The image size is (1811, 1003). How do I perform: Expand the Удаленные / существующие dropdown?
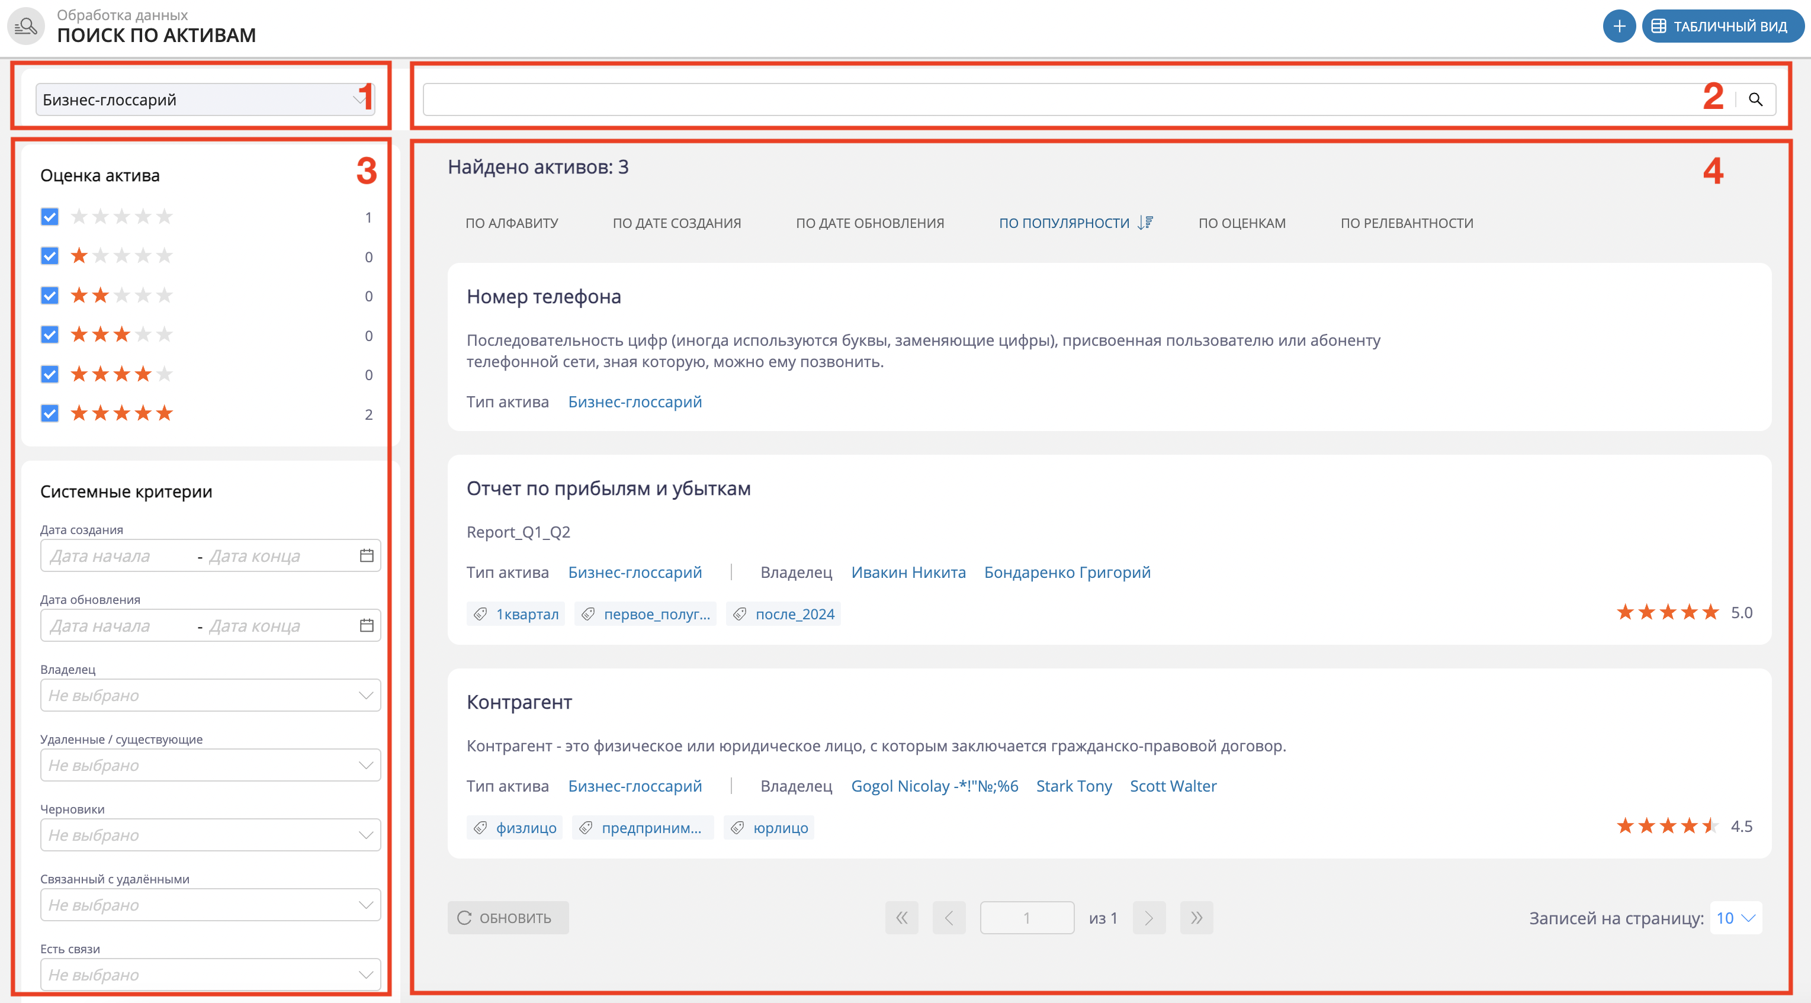click(x=210, y=765)
